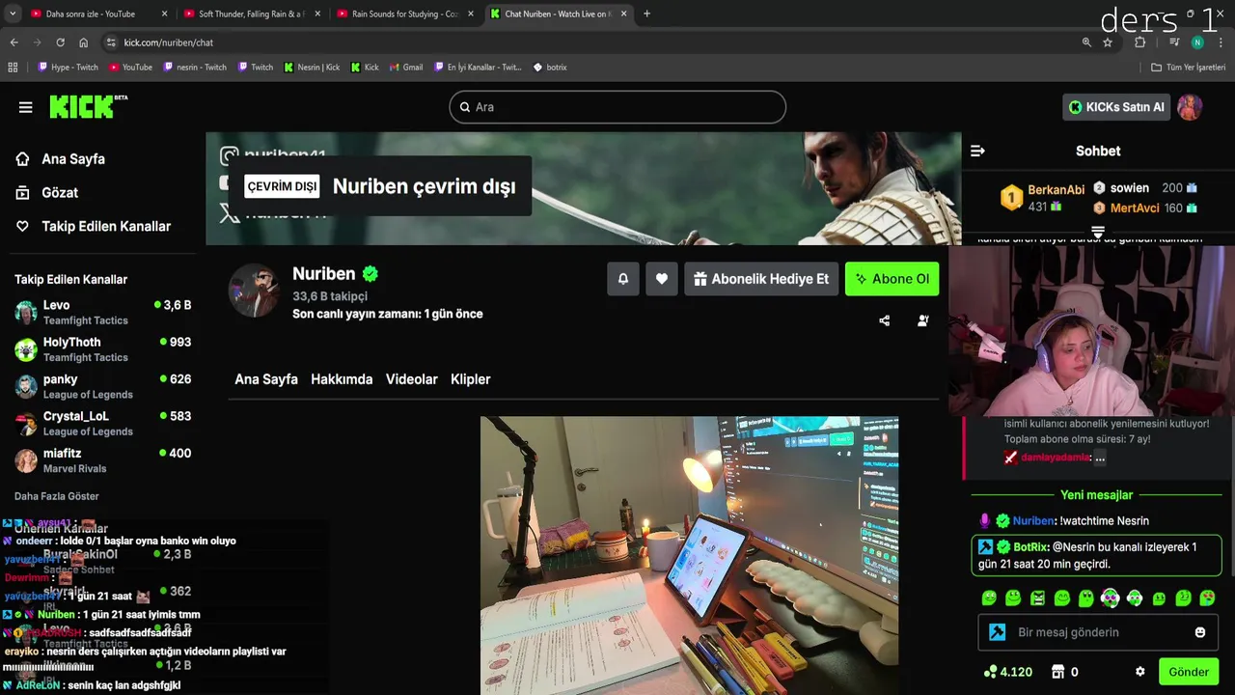Click the search magnifier icon

464,107
